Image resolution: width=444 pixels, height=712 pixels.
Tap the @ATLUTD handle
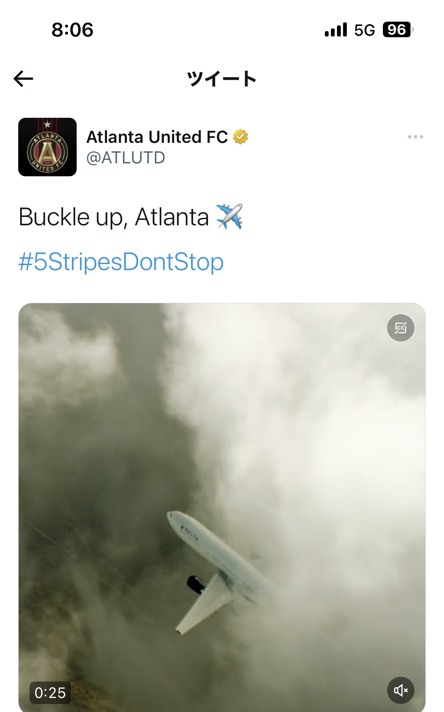(x=126, y=158)
